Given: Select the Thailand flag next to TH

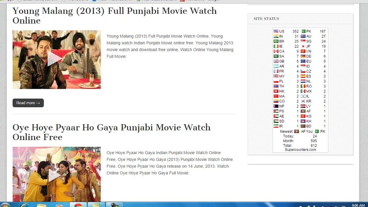Looking at the screenshot, I should tap(276, 86).
